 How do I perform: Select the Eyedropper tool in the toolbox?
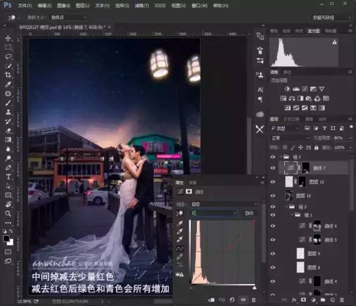point(8,84)
